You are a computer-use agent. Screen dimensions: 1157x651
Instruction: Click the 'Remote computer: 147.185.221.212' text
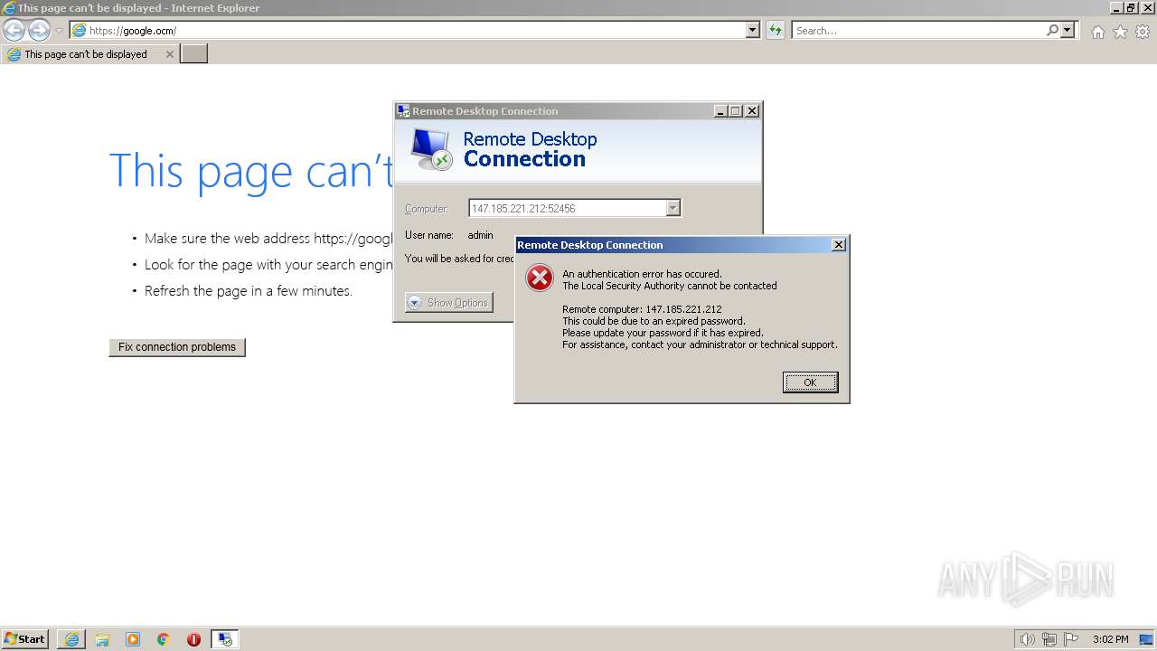tap(642, 309)
